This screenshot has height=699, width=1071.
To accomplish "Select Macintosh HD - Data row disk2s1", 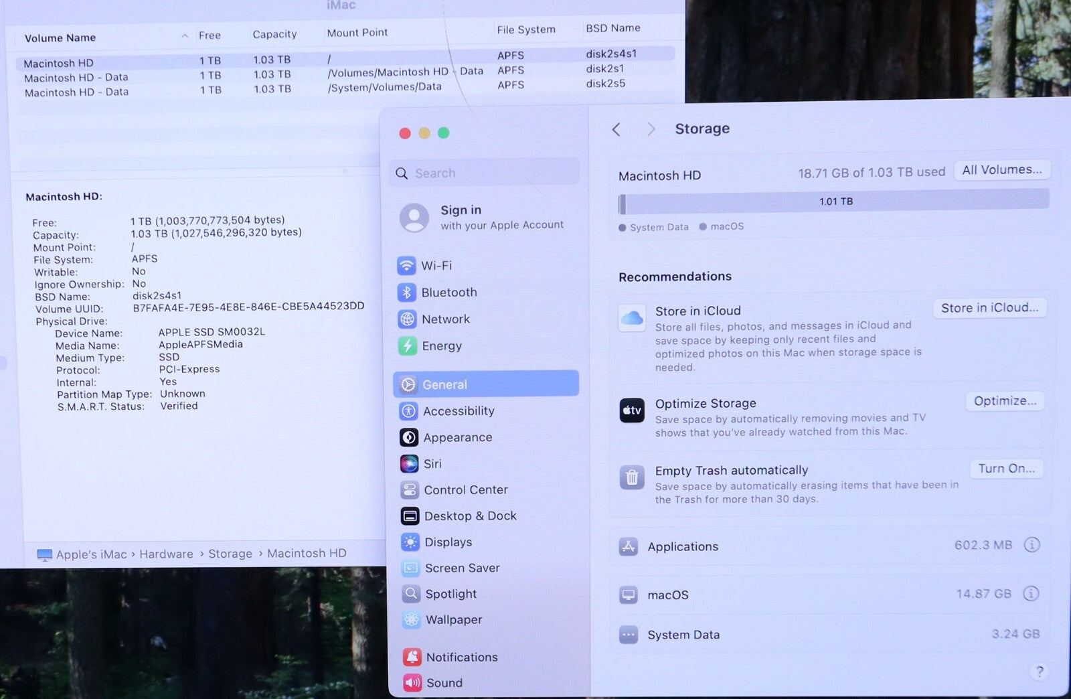I will point(345,74).
